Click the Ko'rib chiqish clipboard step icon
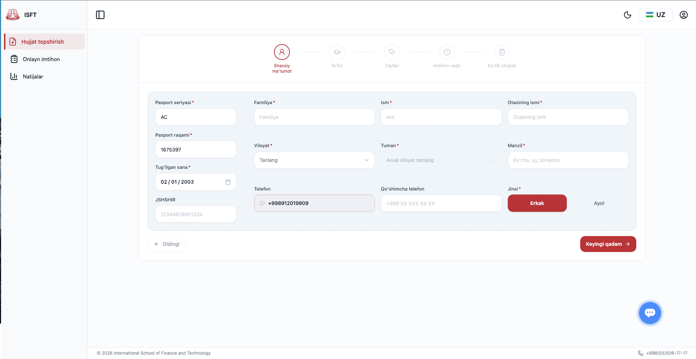Viewport: 696px width, 359px height. point(502,52)
